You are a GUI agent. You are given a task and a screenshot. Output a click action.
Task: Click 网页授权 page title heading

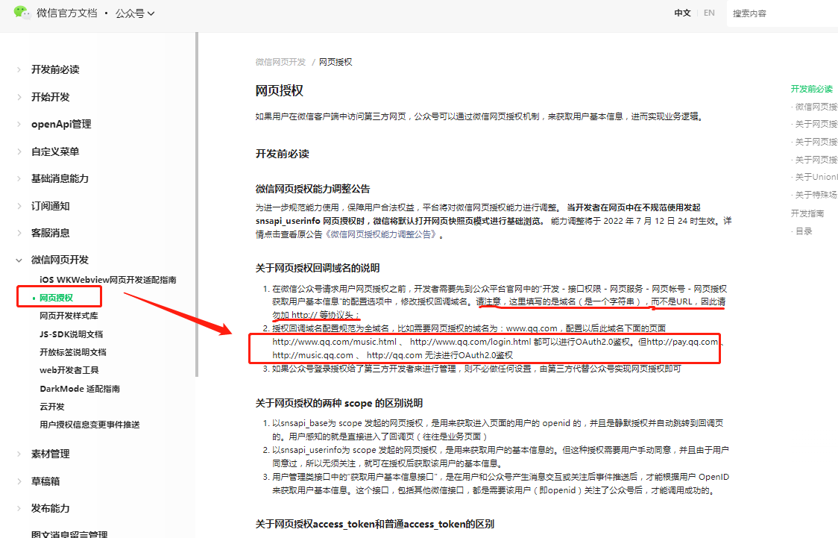click(x=280, y=91)
